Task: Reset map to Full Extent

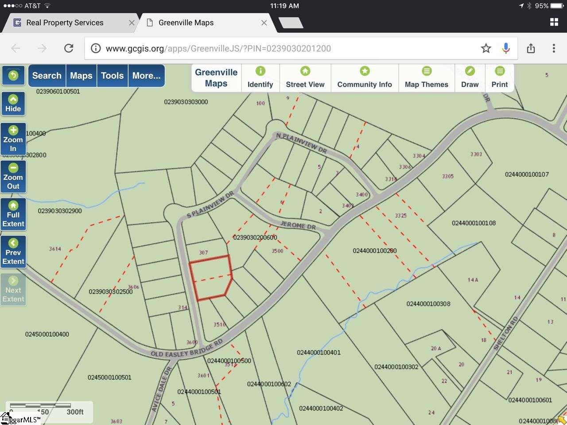Action: click(13, 214)
